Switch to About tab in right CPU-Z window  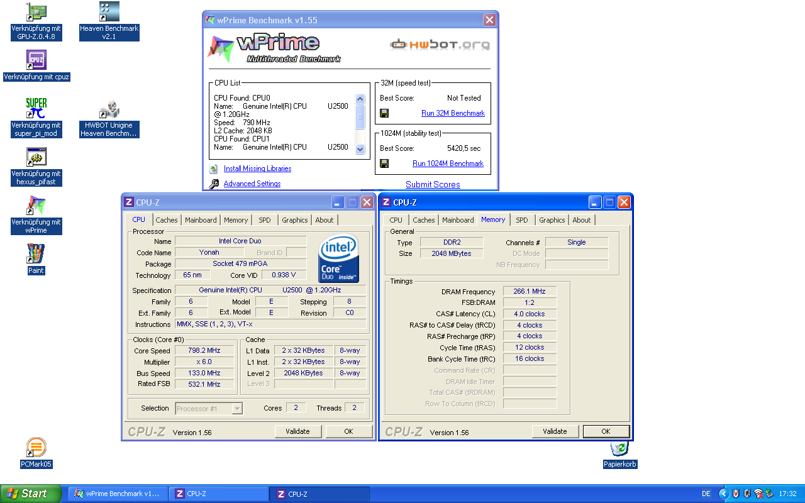582,220
